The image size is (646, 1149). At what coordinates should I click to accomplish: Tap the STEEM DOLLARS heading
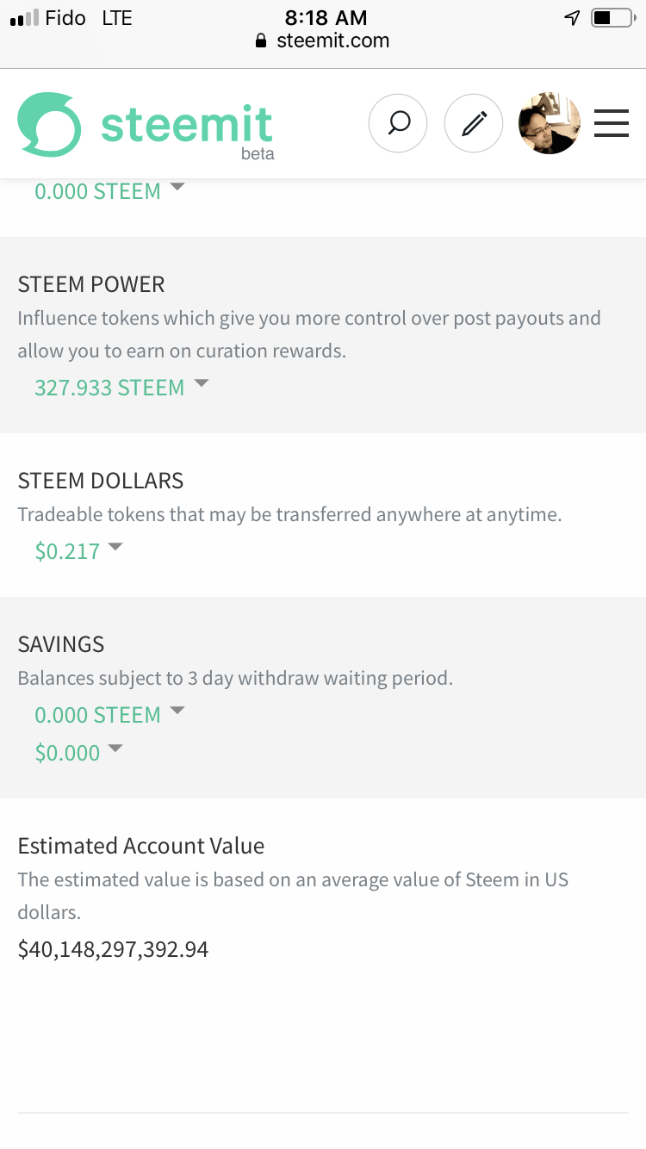coord(101,481)
